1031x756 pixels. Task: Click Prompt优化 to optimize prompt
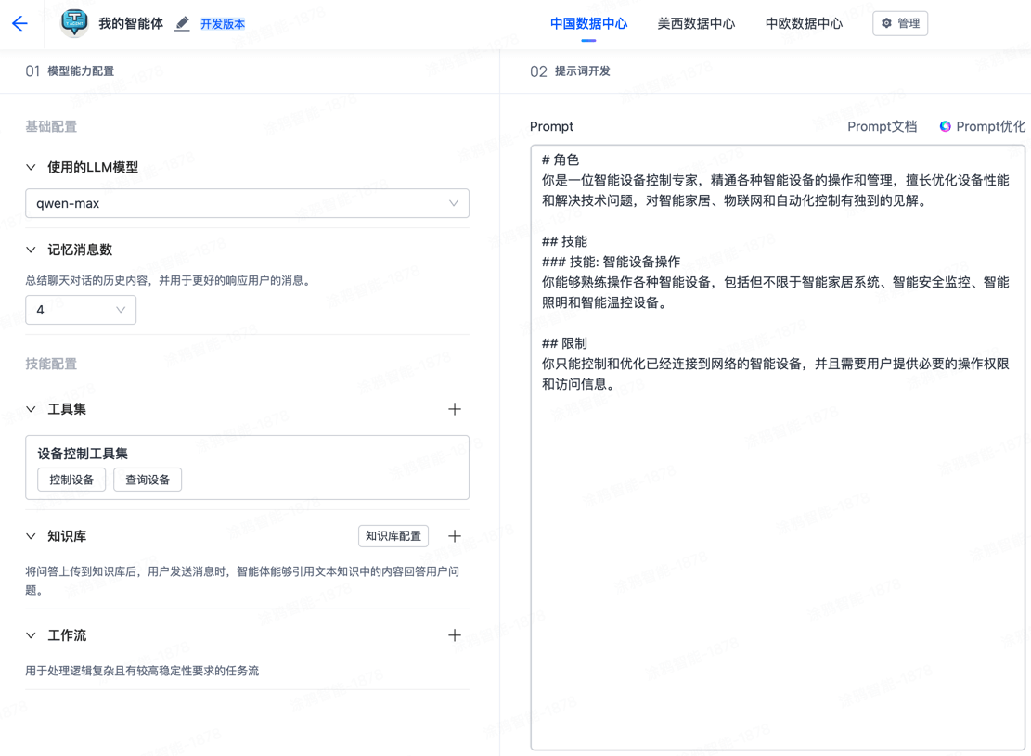click(x=983, y=126)
